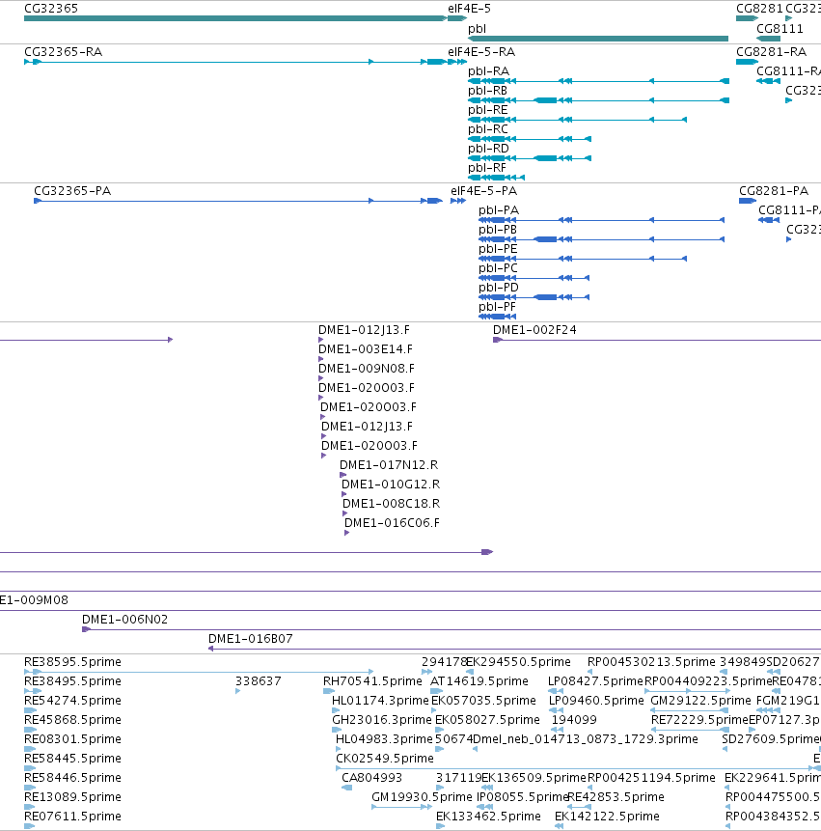The height and width of the screenshot is (831, 821).
Task: Open the pbl-RD transcript label
Action: click(x=488, y=149)
